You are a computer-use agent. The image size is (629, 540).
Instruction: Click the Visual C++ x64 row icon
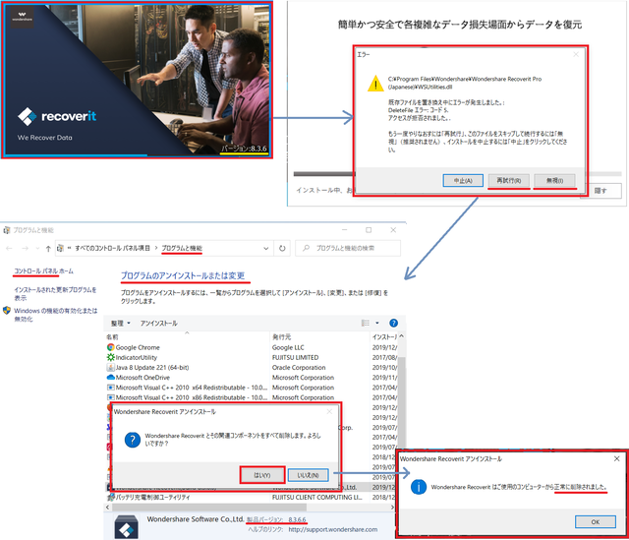click(111, 388)
